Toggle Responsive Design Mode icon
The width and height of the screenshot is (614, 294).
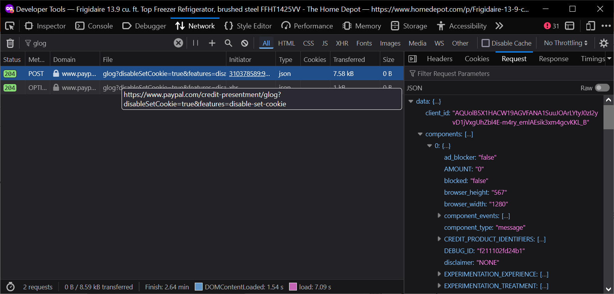tap(590, 26)
